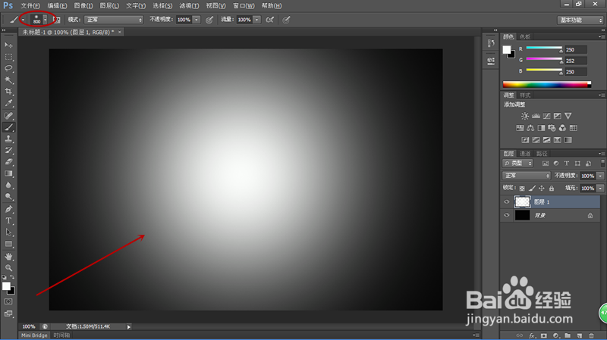Add a layer style fx button
Image resolution: width=607 pixels, height=340 pixels.
(532, 335)
